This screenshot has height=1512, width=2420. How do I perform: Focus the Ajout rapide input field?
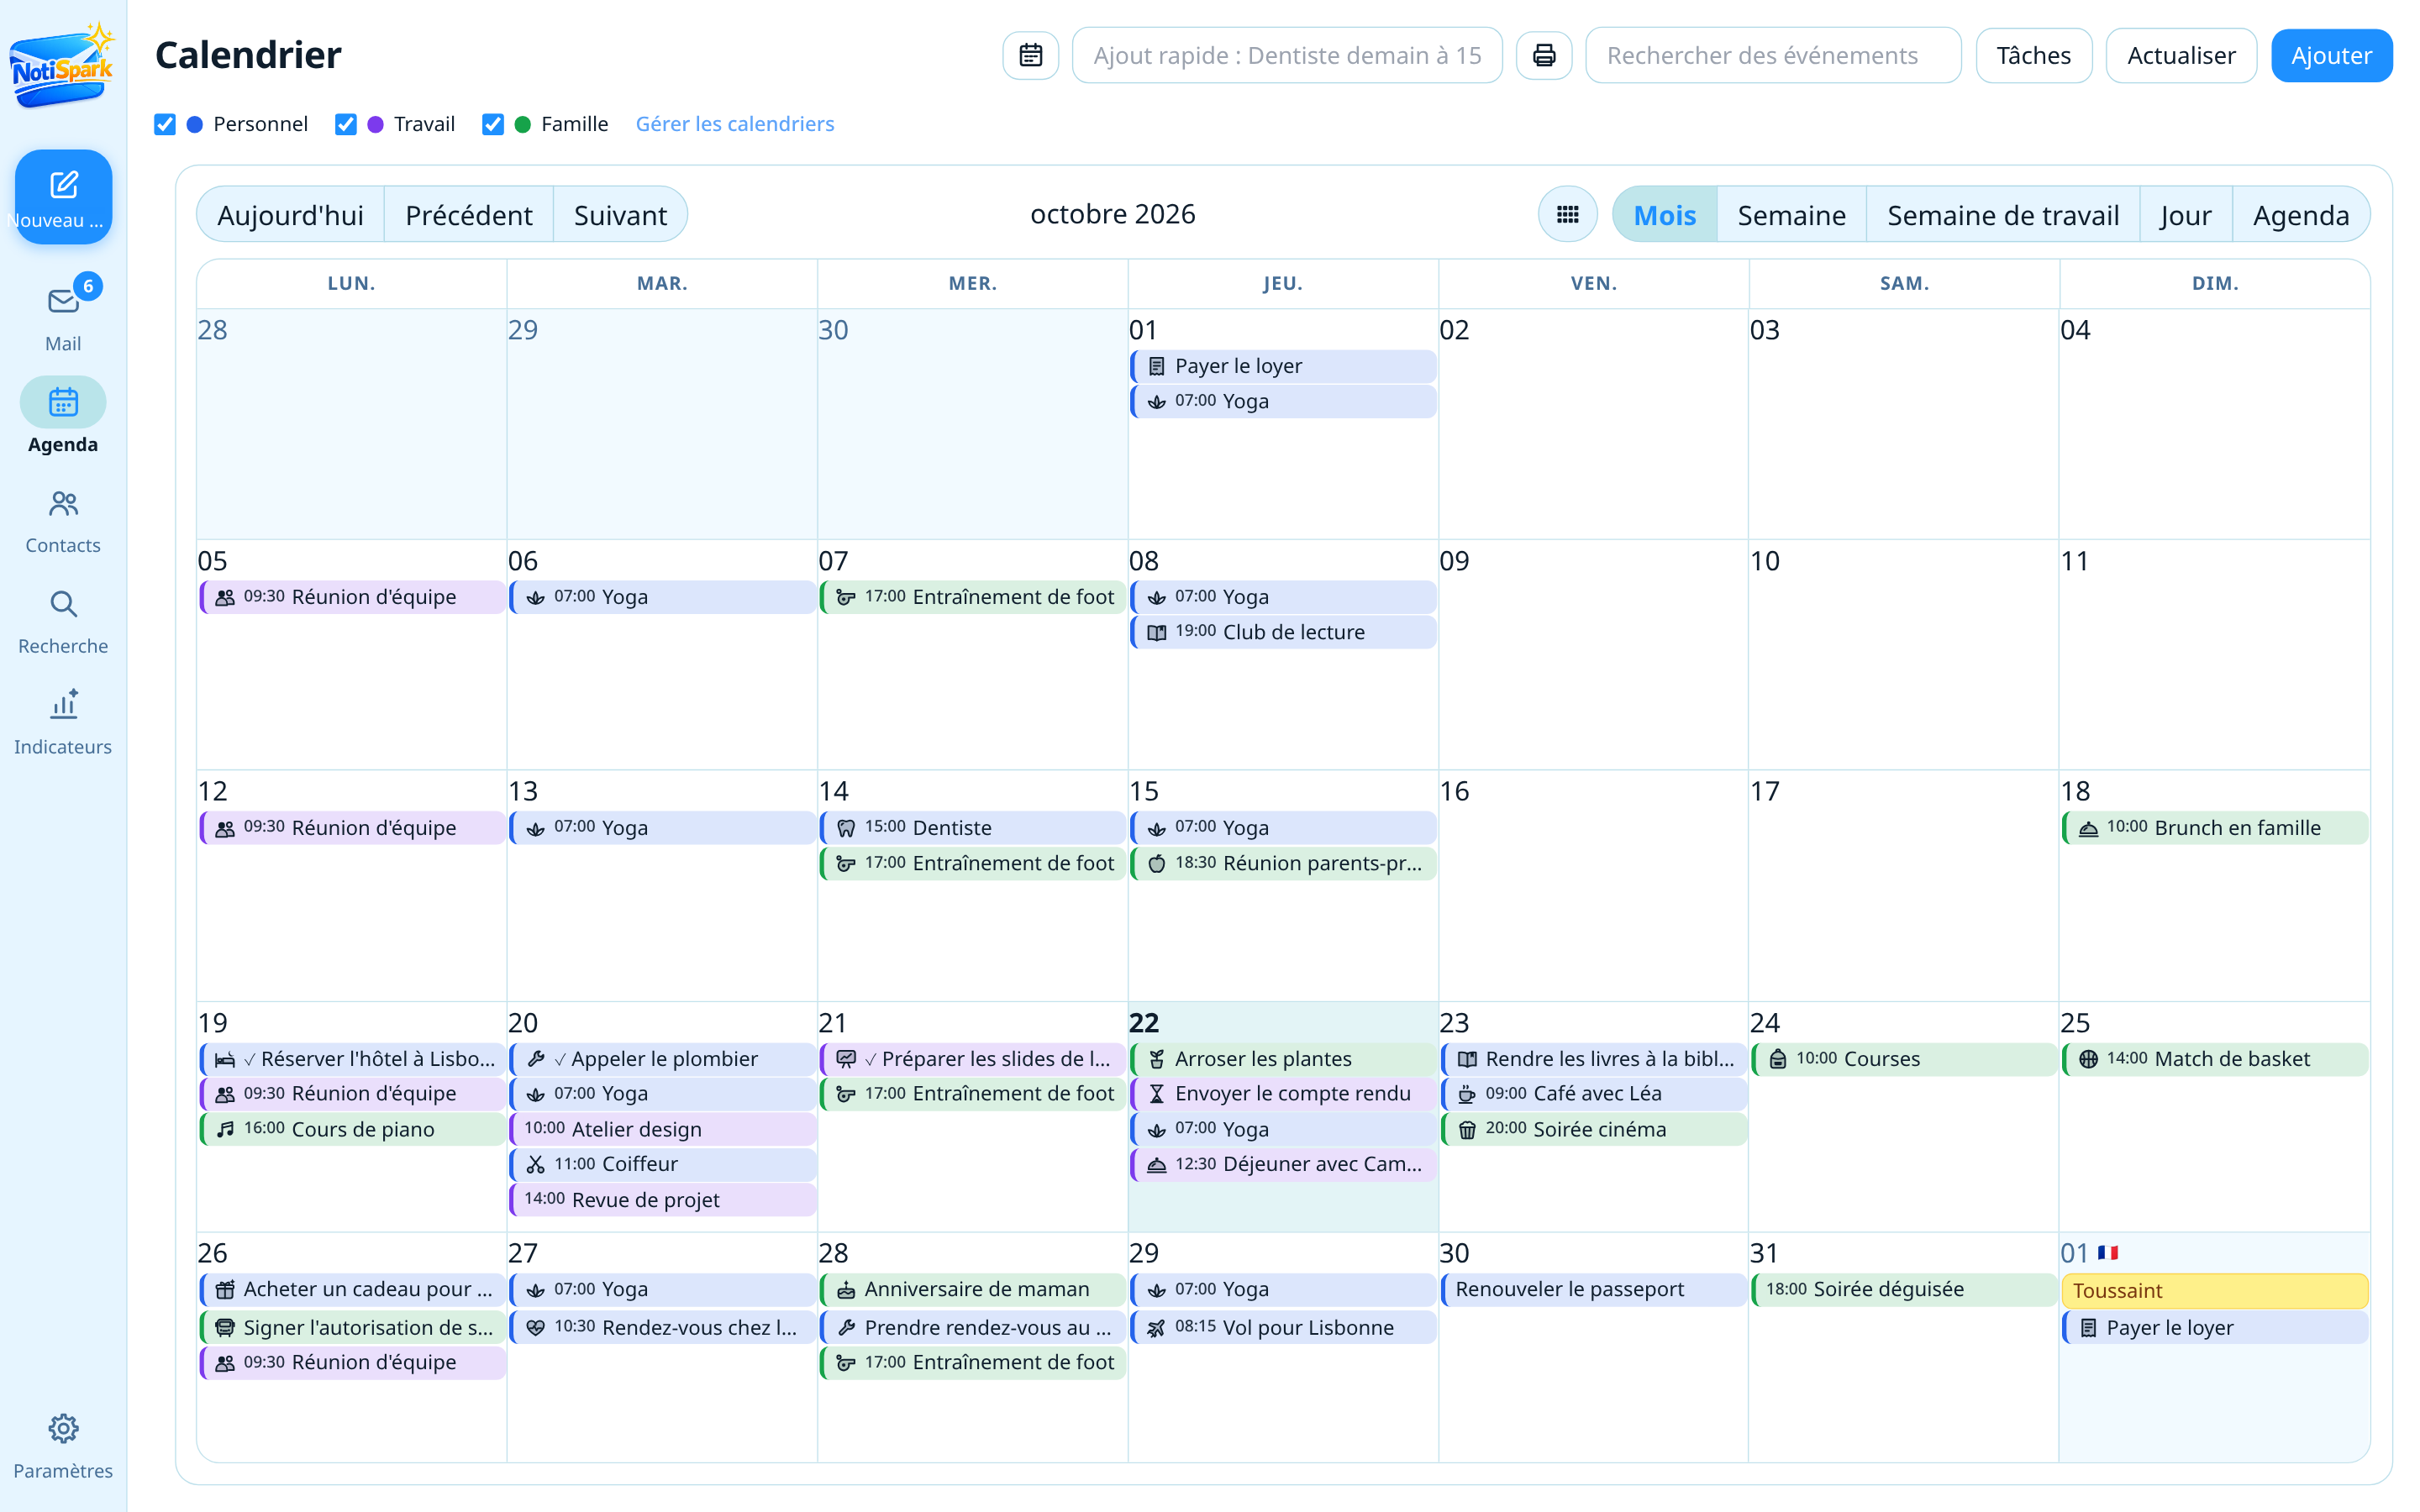1286,55
